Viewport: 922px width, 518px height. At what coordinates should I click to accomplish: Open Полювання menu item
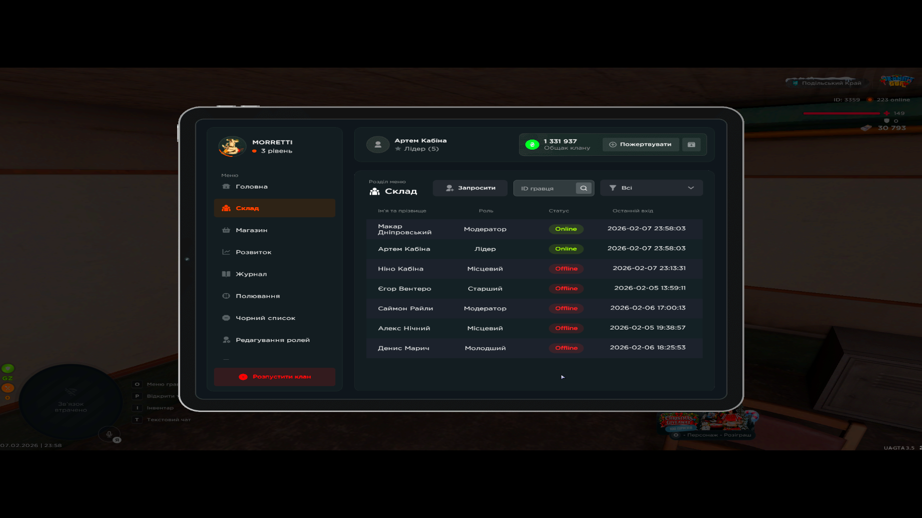pos(257,296)
